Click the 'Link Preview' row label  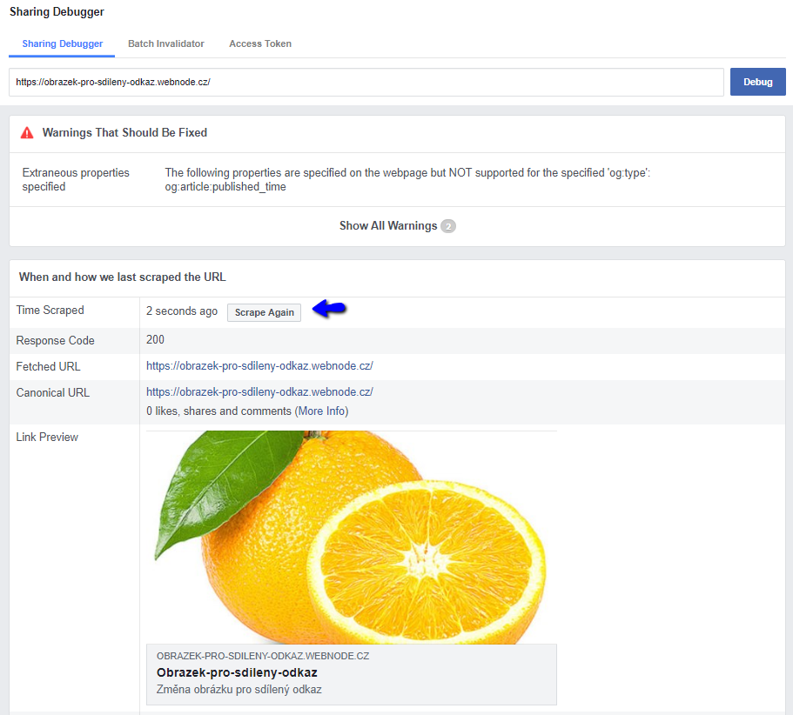(x=47, y=437)
